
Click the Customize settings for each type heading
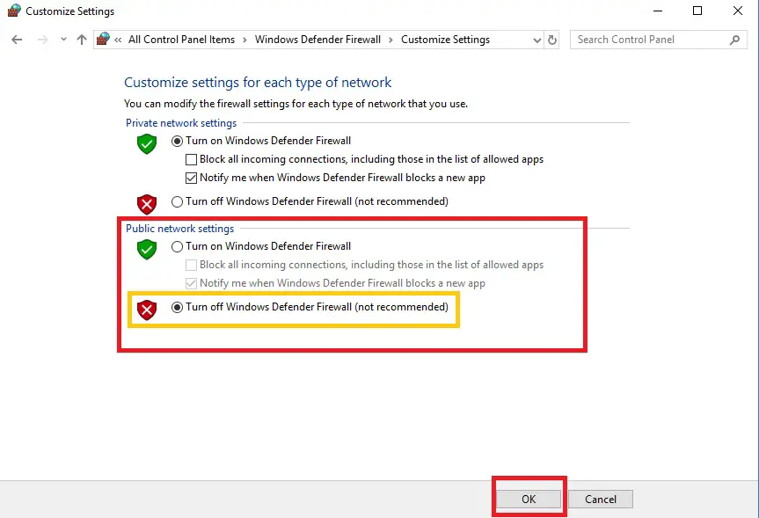[x=258, y=83]
